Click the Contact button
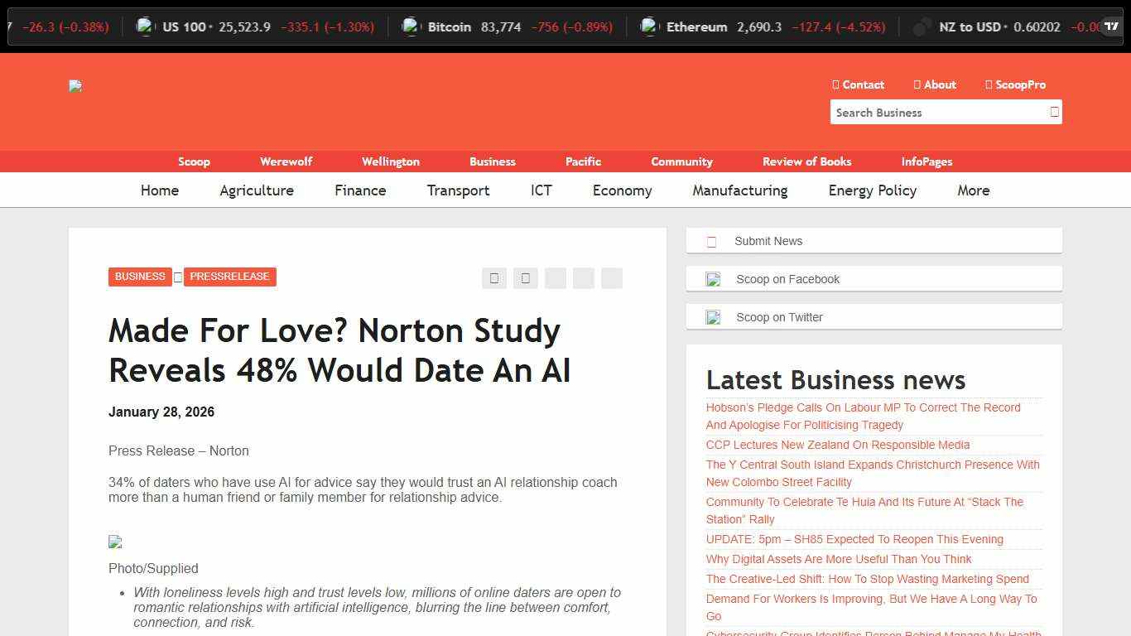 [x=859, y=84]
